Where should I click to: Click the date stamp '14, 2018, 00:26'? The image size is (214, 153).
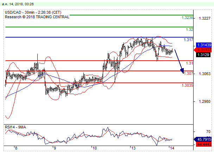(x=21, y=4)
